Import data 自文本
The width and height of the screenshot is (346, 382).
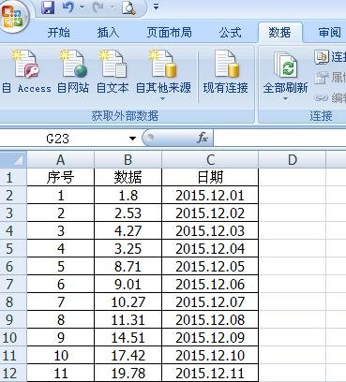pyautogui.click(x=113, y=72)
